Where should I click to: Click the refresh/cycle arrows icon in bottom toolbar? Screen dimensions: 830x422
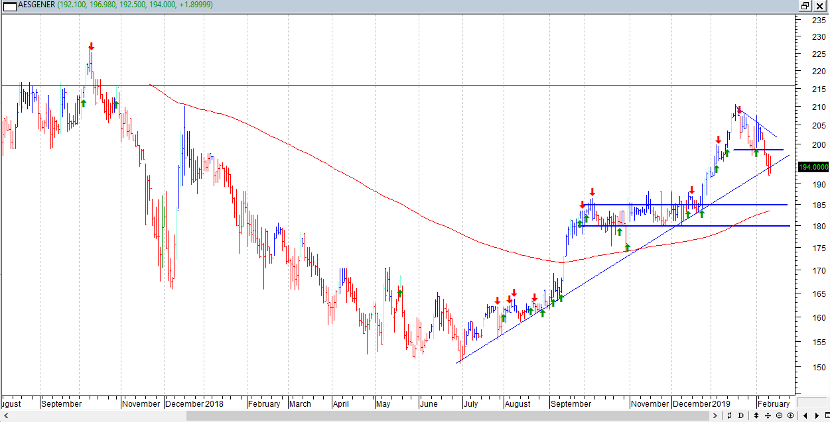pyautogui.click(x=730, y=416)
